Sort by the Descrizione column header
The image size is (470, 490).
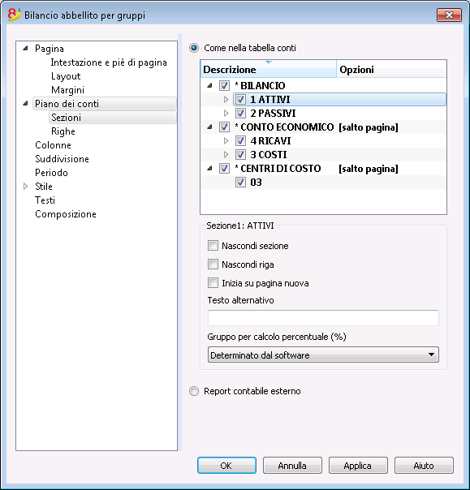point(269,69)
